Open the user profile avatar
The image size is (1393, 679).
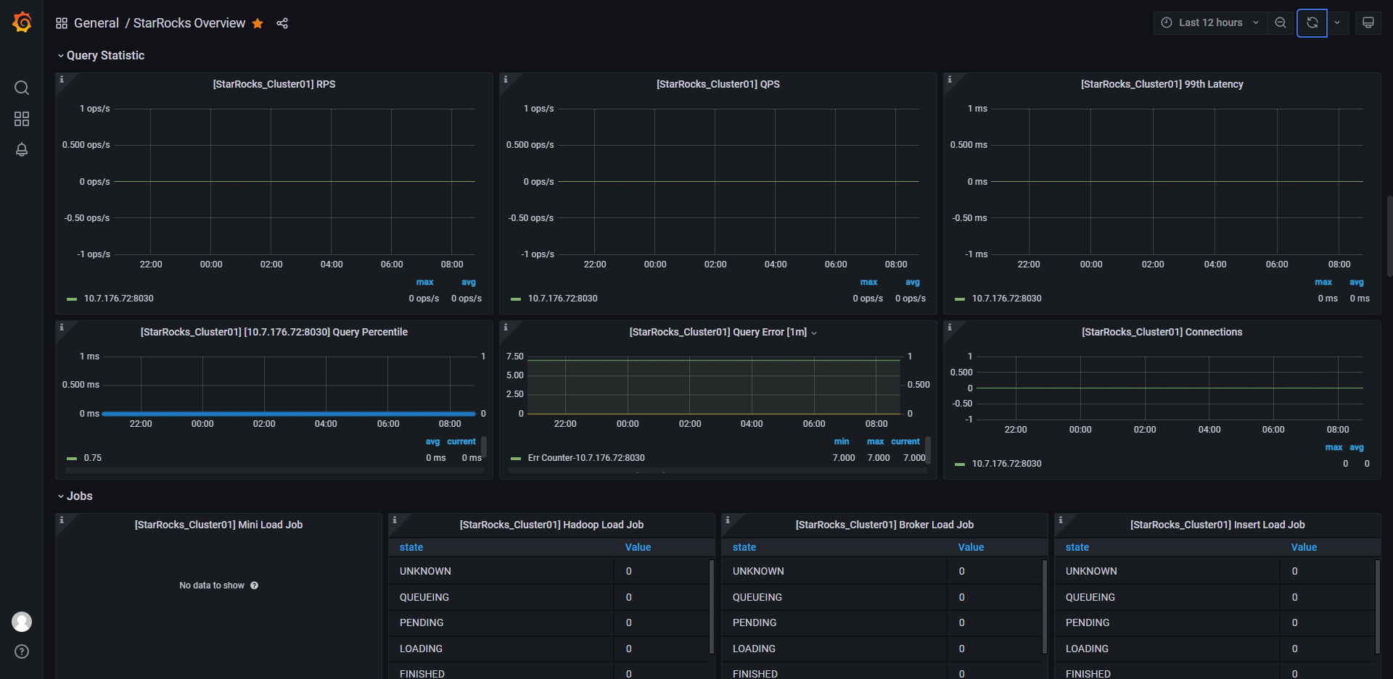(x=22, y=621)
